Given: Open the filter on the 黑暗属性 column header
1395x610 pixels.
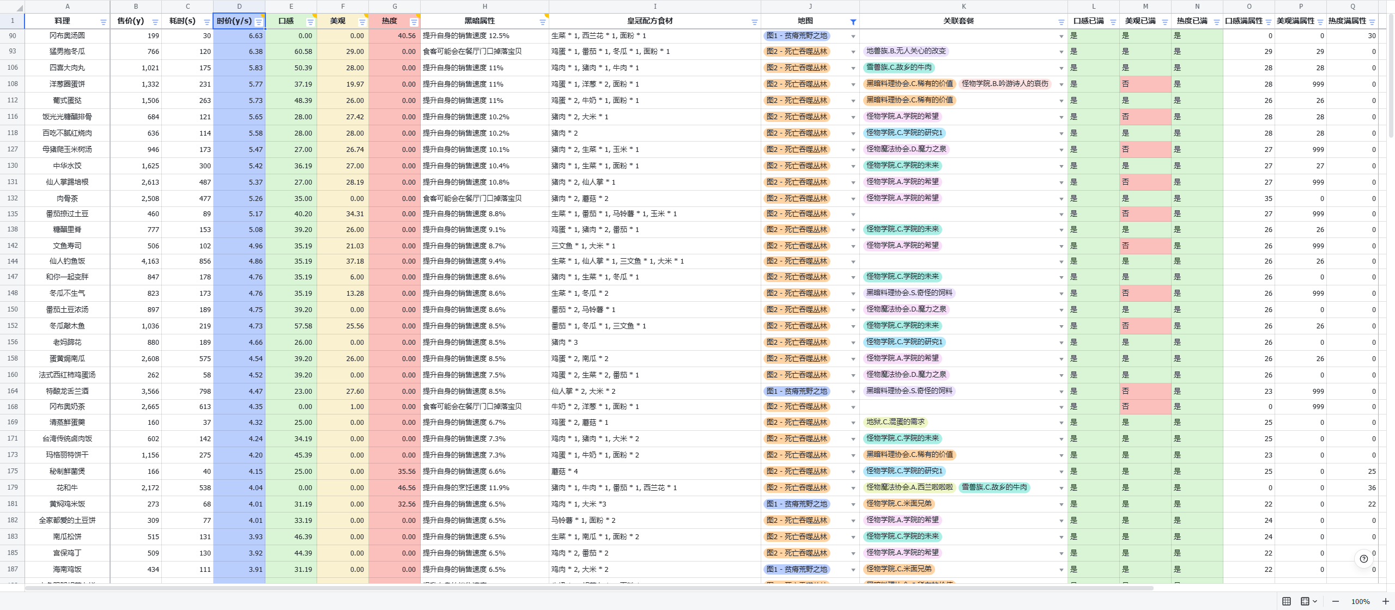Looking at the screenshot, I should click(x=543, y=22).
